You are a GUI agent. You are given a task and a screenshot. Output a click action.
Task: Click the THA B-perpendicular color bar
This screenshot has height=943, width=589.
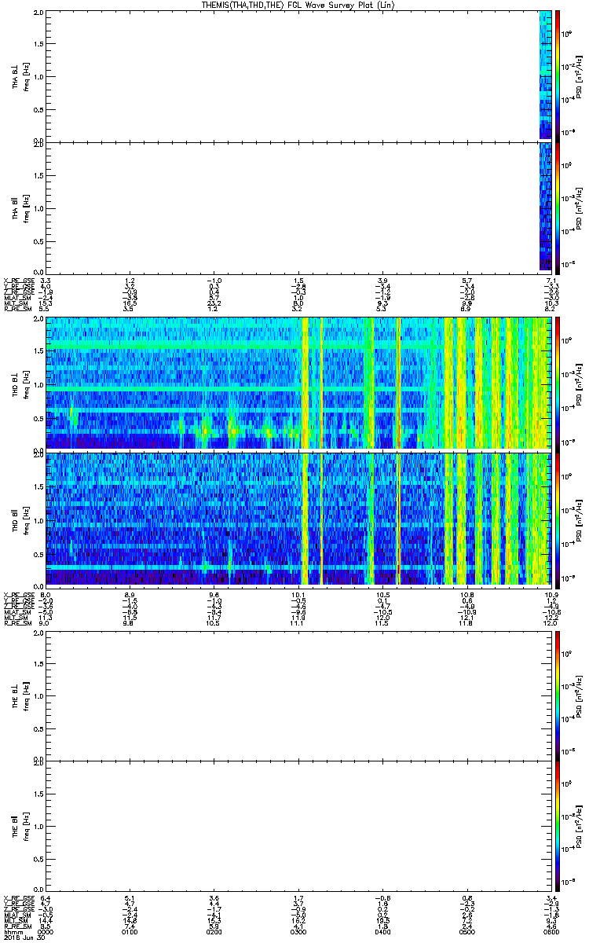coord(558,75)
